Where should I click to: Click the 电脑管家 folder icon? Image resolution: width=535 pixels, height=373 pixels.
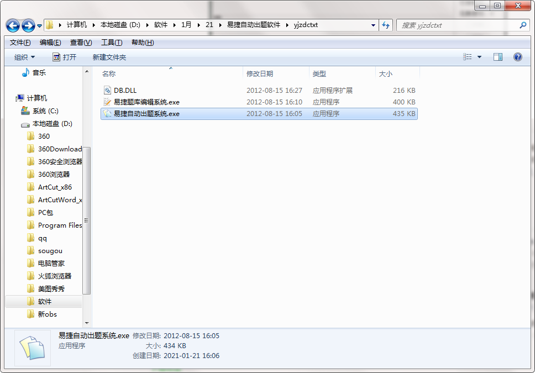pyautogui.click(x=31, y=264)
